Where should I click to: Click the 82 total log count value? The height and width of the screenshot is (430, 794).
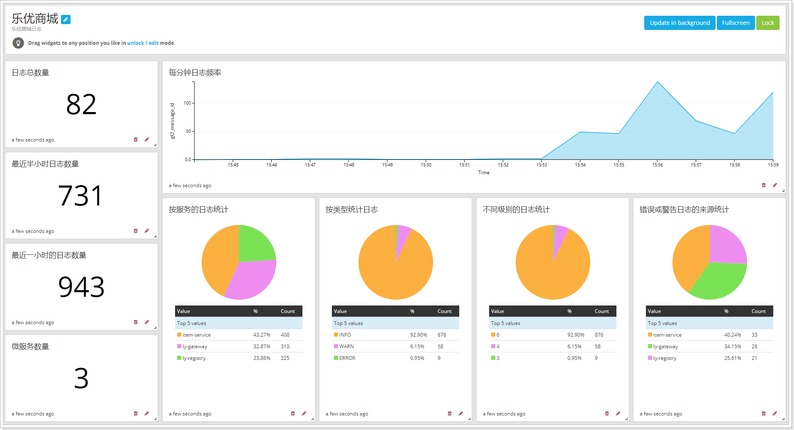tap(81, 105)
